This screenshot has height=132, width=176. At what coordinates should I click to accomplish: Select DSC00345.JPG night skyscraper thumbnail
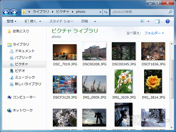[x=124, y=51]
